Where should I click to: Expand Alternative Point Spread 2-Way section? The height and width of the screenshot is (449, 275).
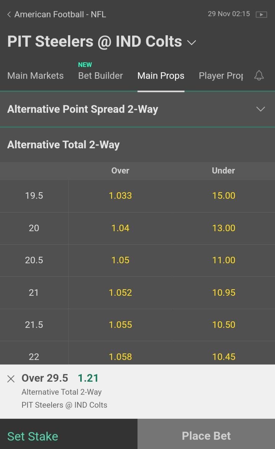point(137,109)
